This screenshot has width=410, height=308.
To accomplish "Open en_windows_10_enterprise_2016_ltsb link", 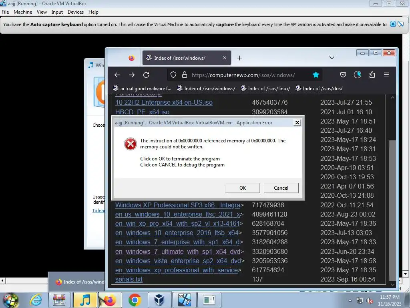I will coord(177,233).
